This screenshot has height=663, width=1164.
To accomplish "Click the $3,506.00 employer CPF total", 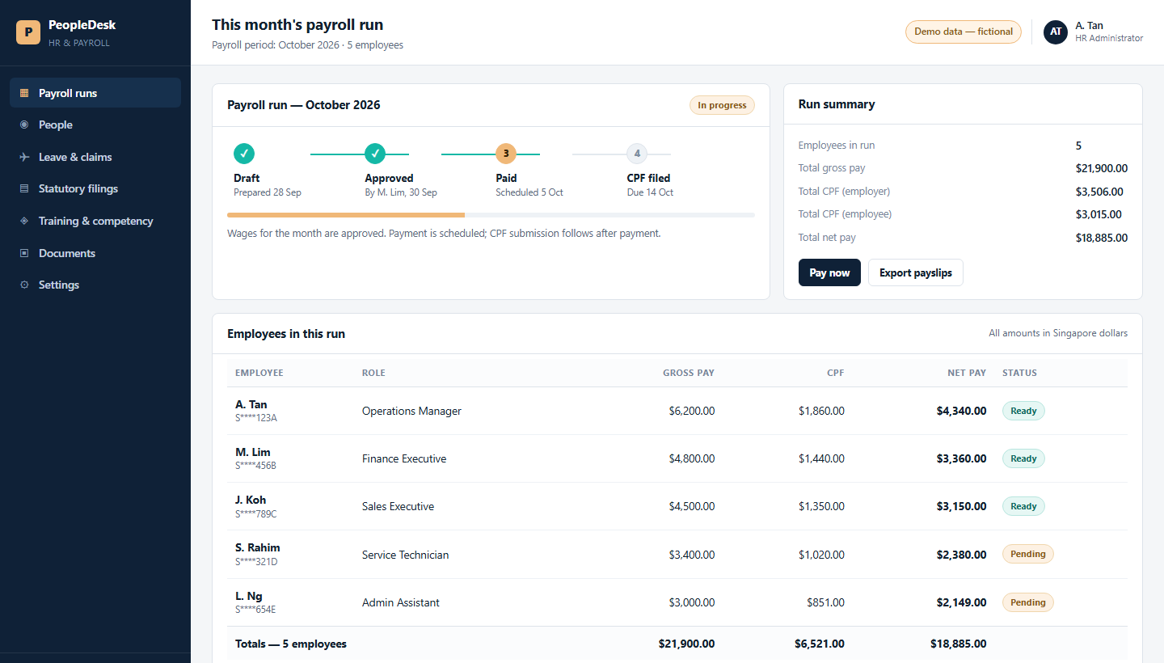I will (x=1099, y=192).
